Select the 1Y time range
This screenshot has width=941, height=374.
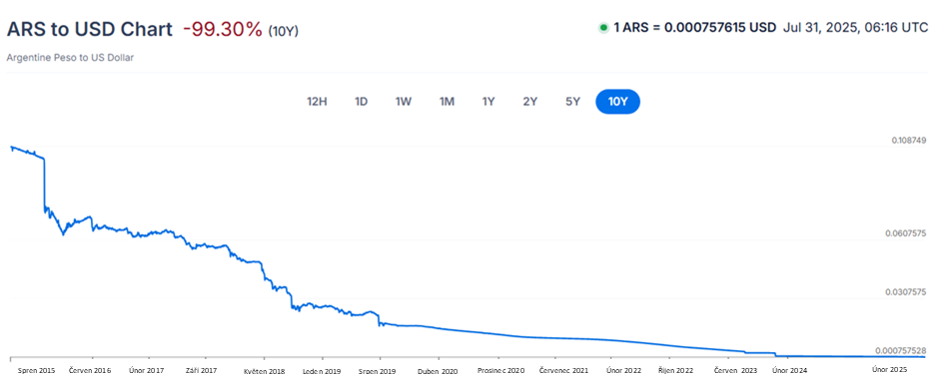tap(487, 102)
